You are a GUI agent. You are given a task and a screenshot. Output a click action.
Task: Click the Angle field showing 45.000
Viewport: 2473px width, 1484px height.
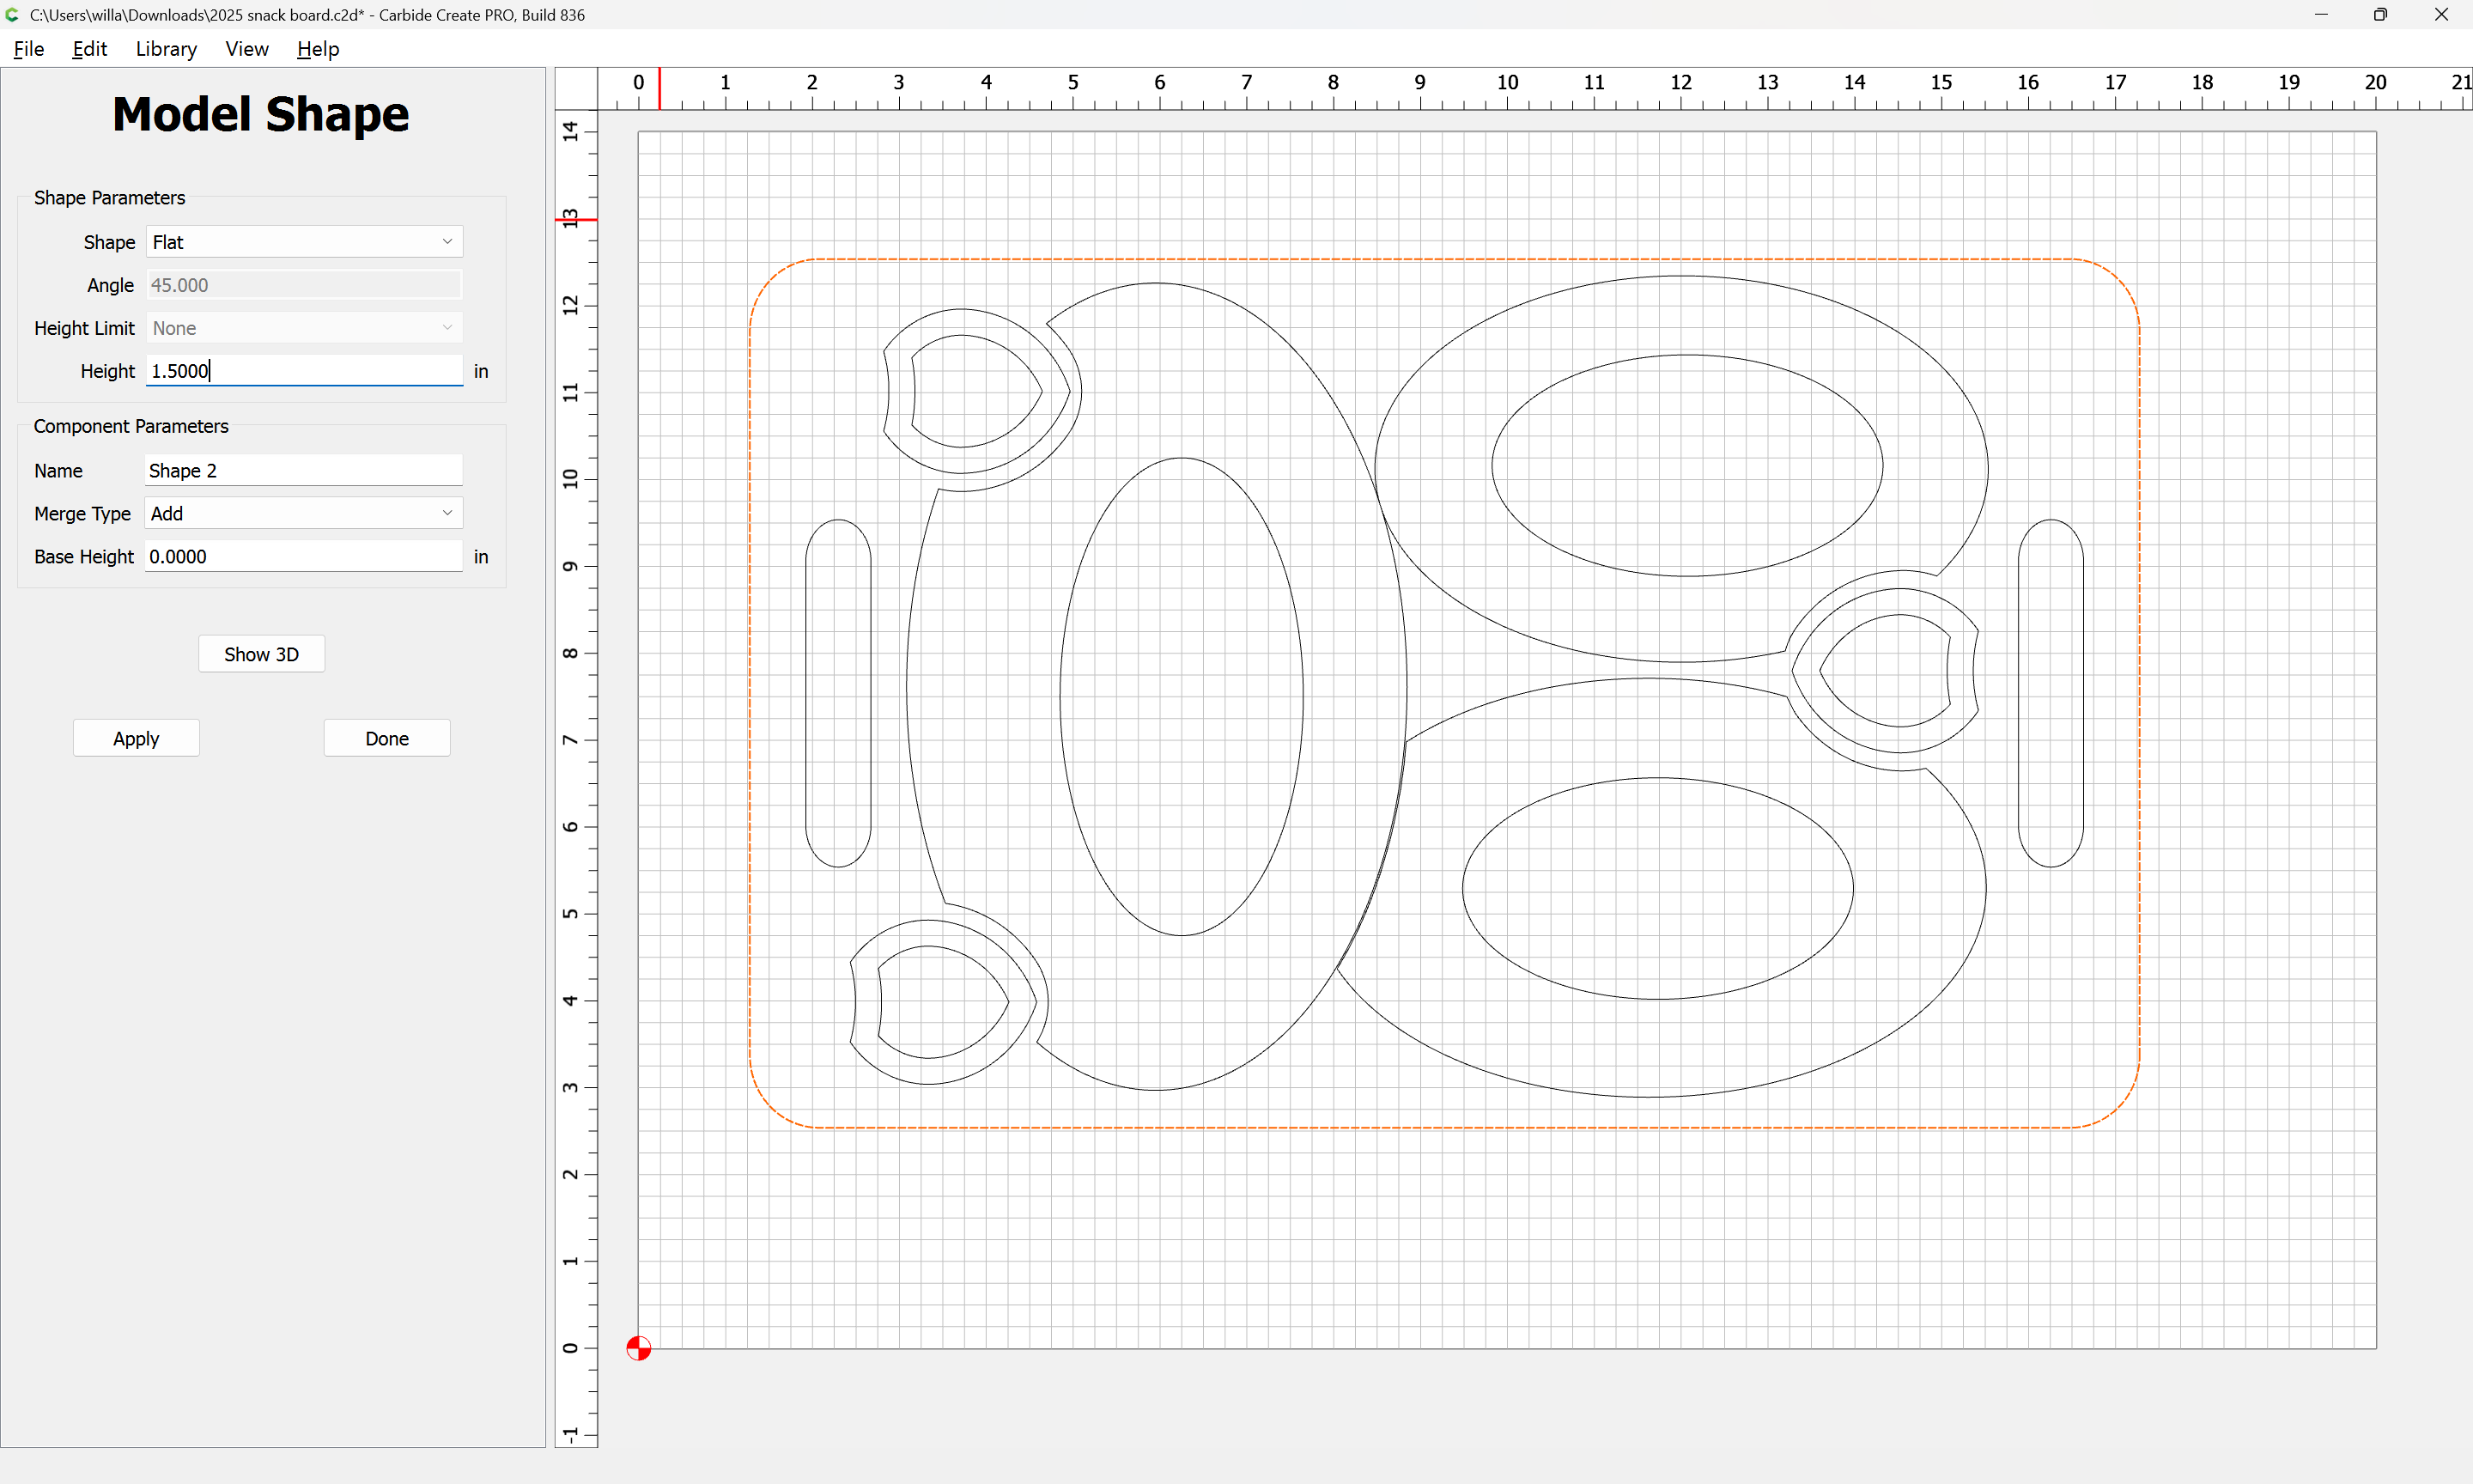pyautogui.click(x=304, y=285)
